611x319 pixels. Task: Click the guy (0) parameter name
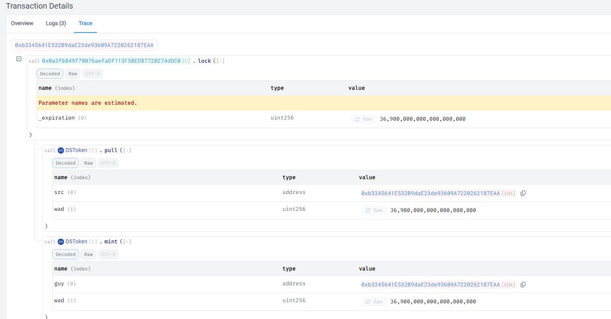65,283
